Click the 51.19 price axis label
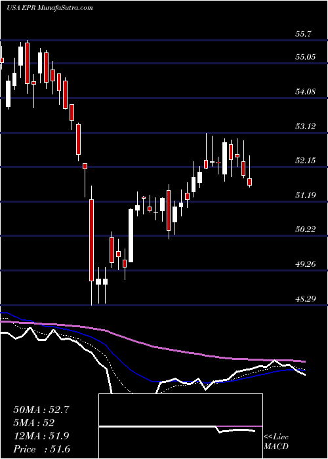The height and width of the screenshot is (459, 328). pos(306,195)
